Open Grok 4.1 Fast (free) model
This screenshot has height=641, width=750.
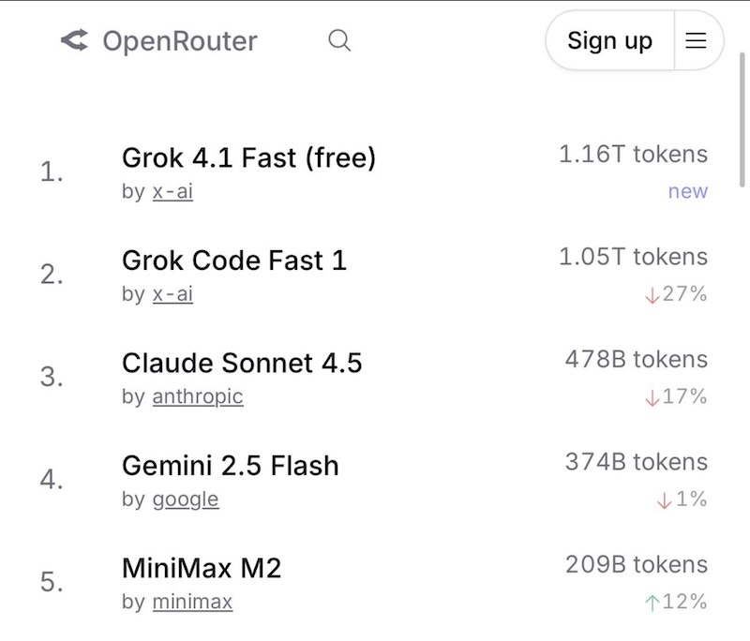248,158
